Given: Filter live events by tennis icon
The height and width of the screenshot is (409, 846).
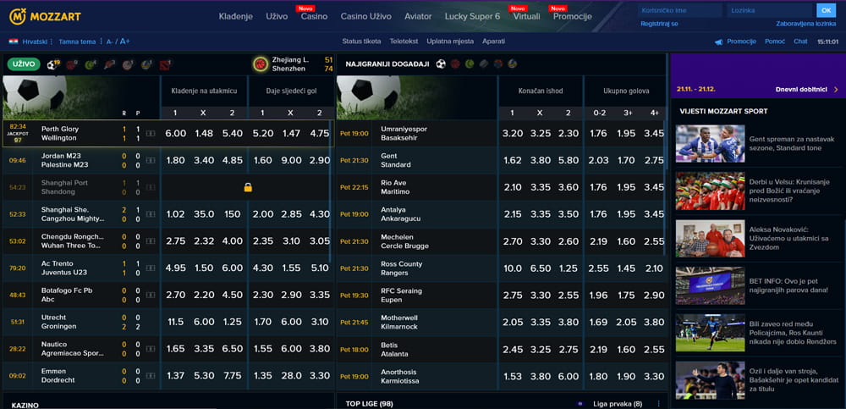Looking at the screenshot, I should [x=91, y=65].
